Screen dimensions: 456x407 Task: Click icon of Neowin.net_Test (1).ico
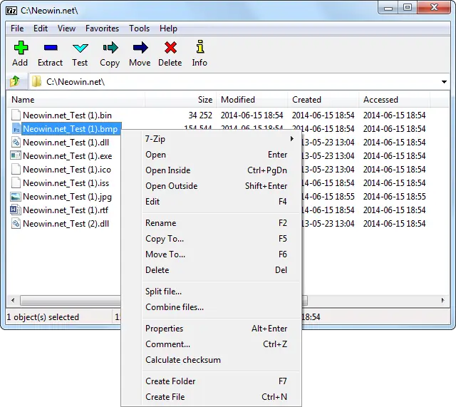(x=16, y=170)
